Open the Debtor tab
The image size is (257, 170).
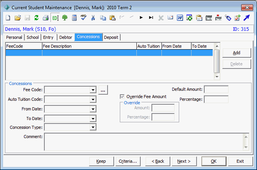tap(66, 37)
